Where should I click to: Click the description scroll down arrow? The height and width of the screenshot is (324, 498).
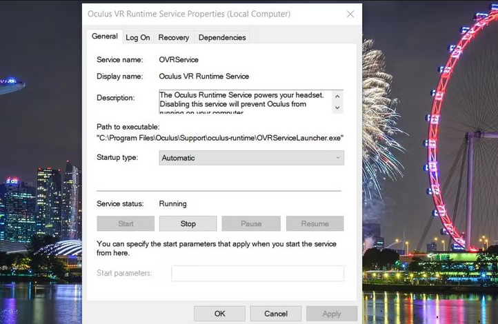[337, 108]
